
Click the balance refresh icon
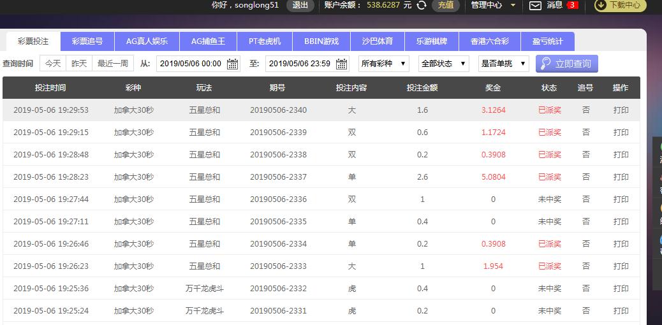[x=422, y=5]
